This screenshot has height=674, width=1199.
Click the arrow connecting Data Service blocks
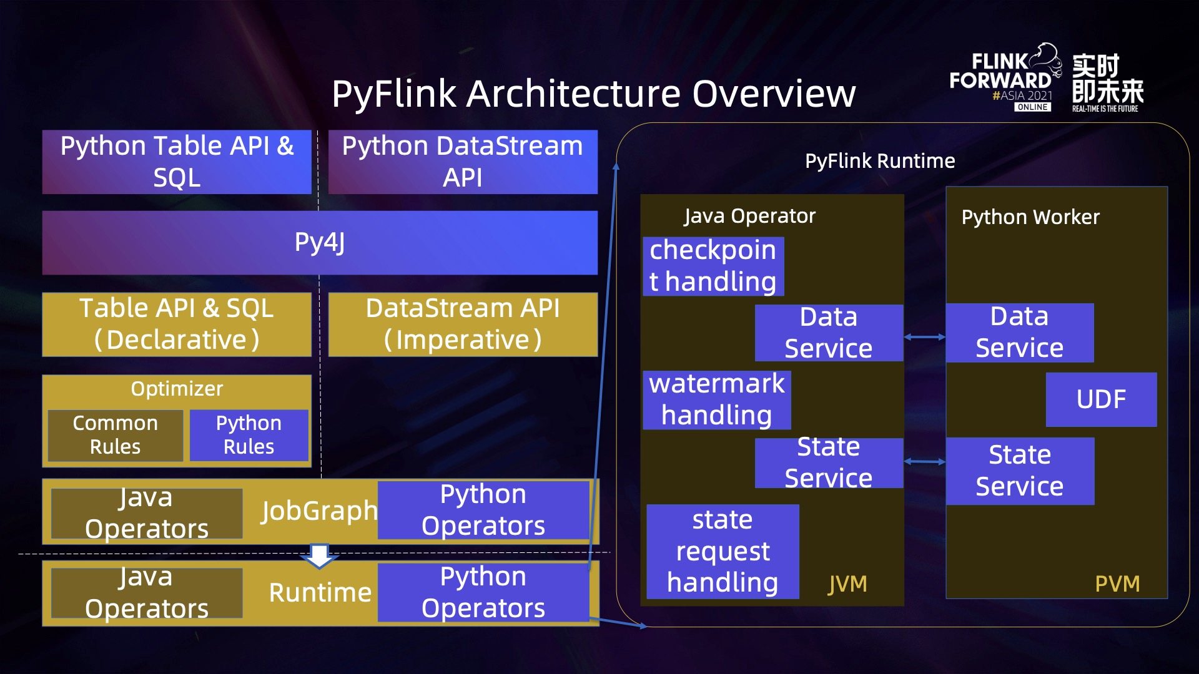924,336
